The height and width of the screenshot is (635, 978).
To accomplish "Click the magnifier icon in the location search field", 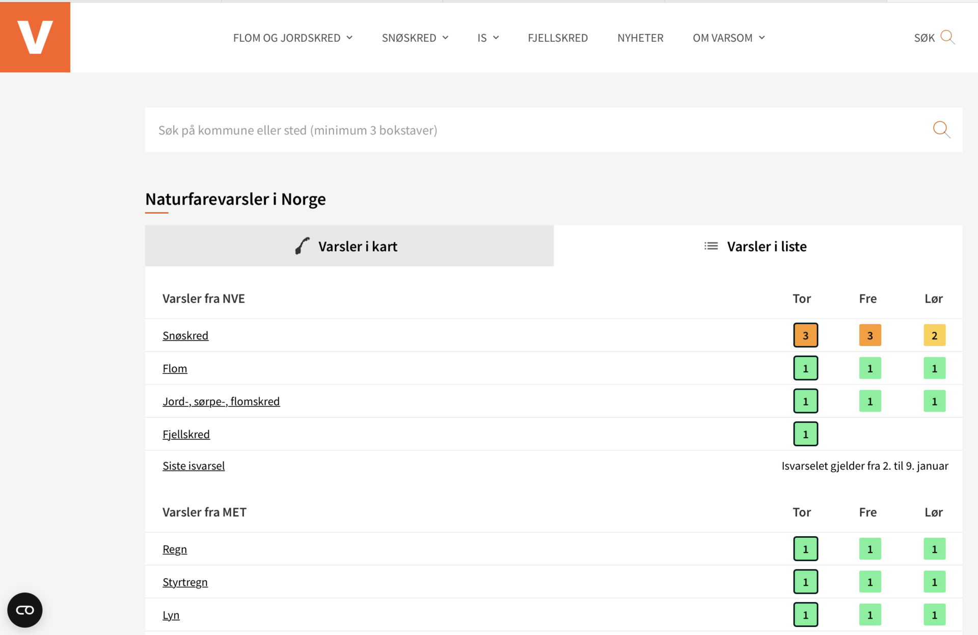I will 941,130.
